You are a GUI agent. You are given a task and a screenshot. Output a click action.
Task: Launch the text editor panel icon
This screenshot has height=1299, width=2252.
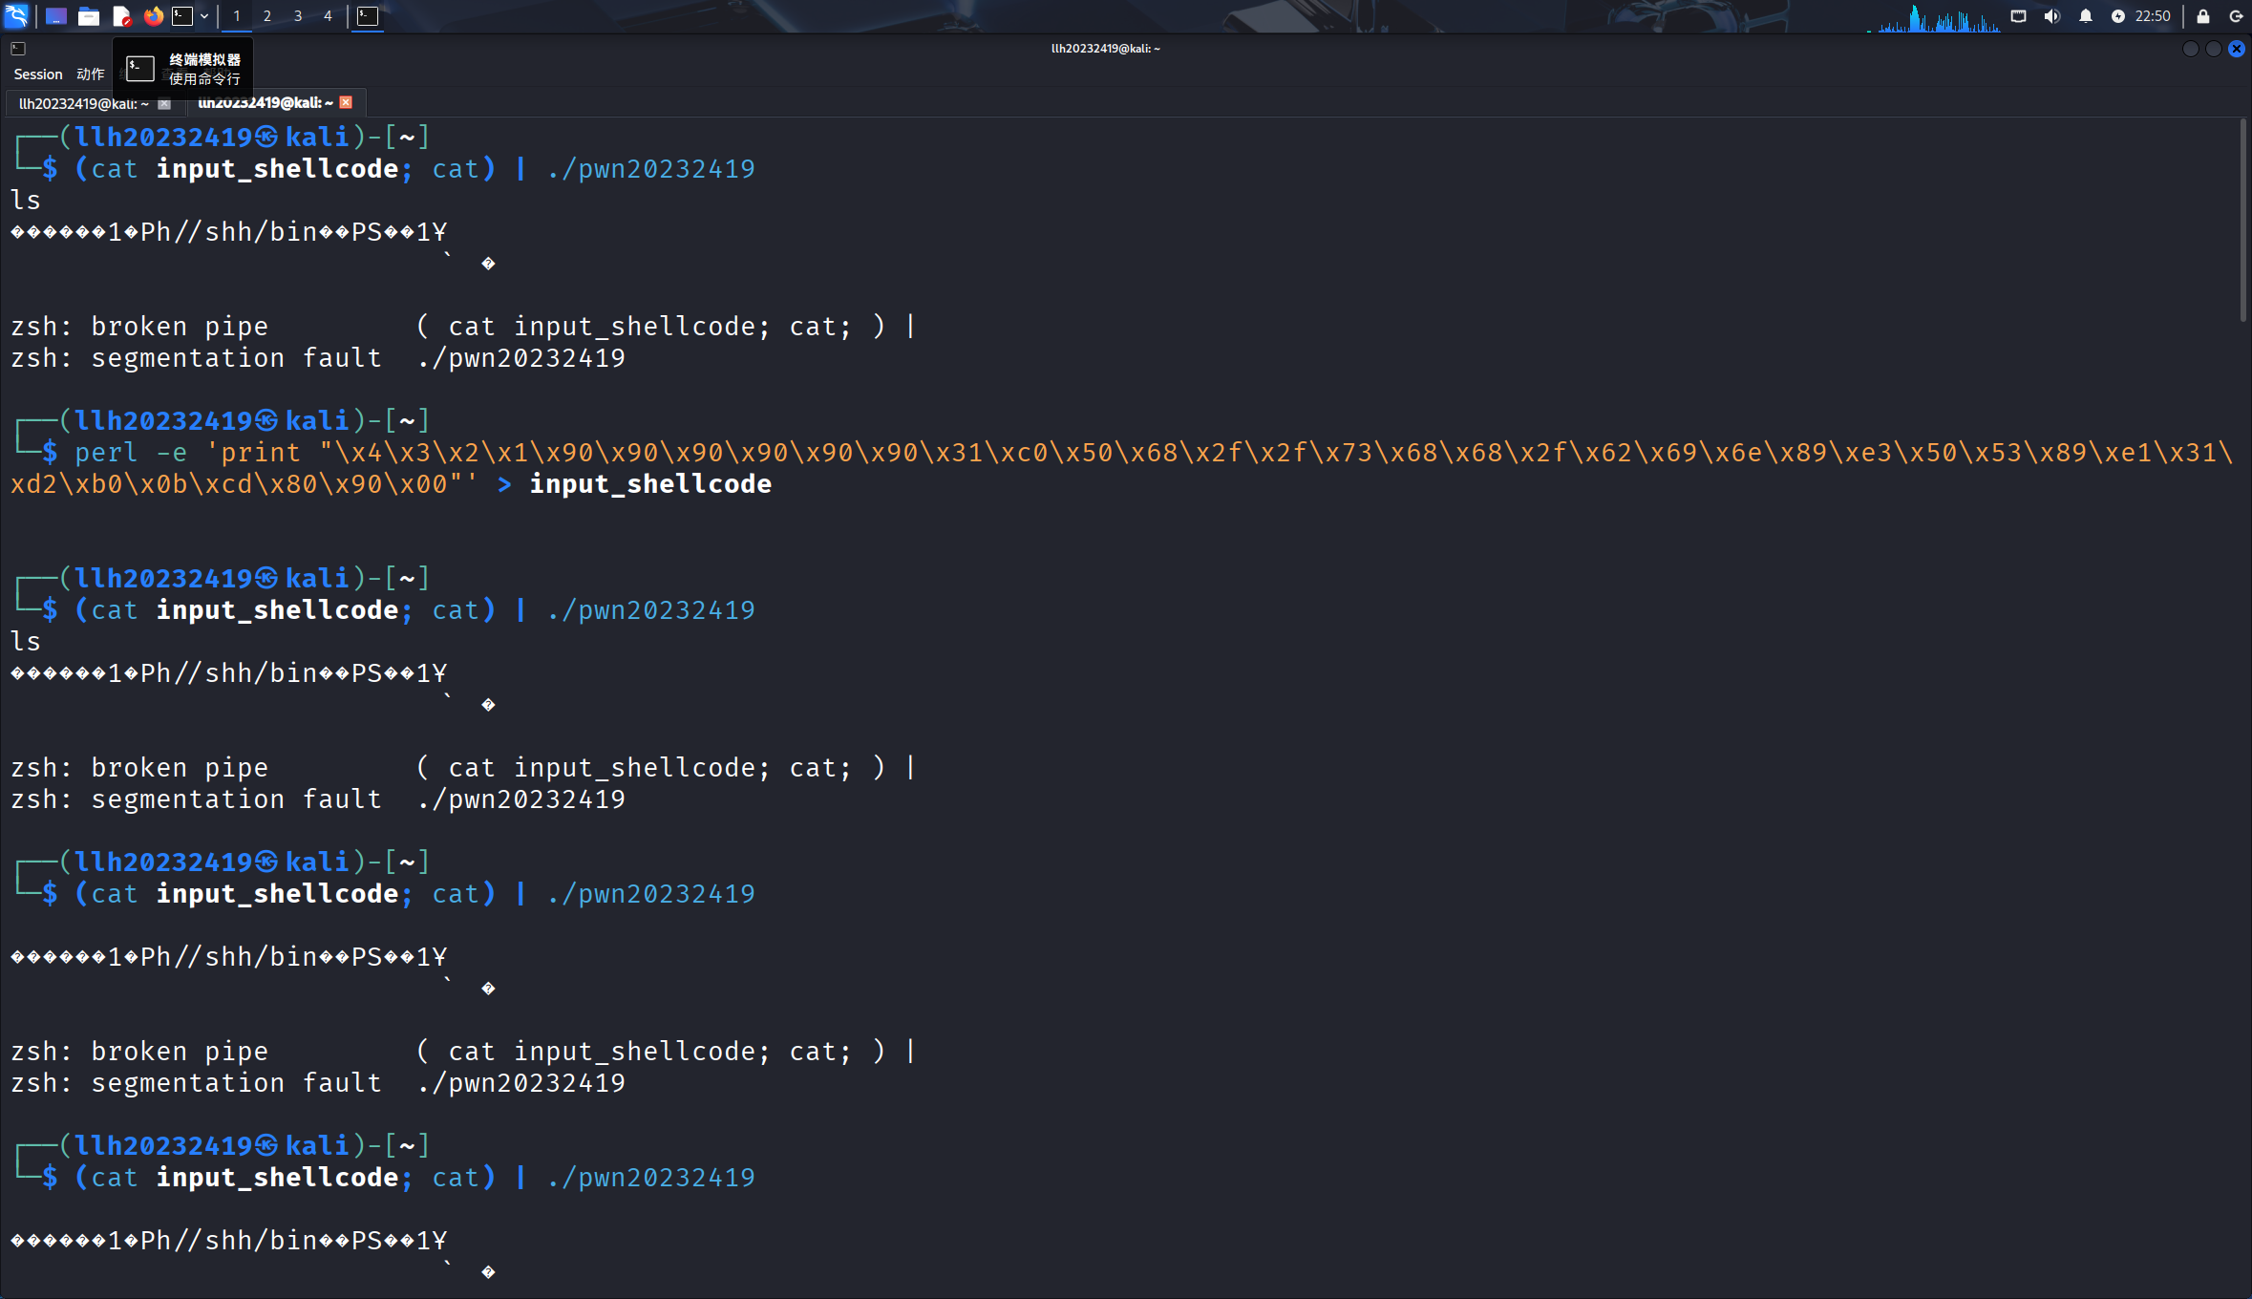coord(121,15)
